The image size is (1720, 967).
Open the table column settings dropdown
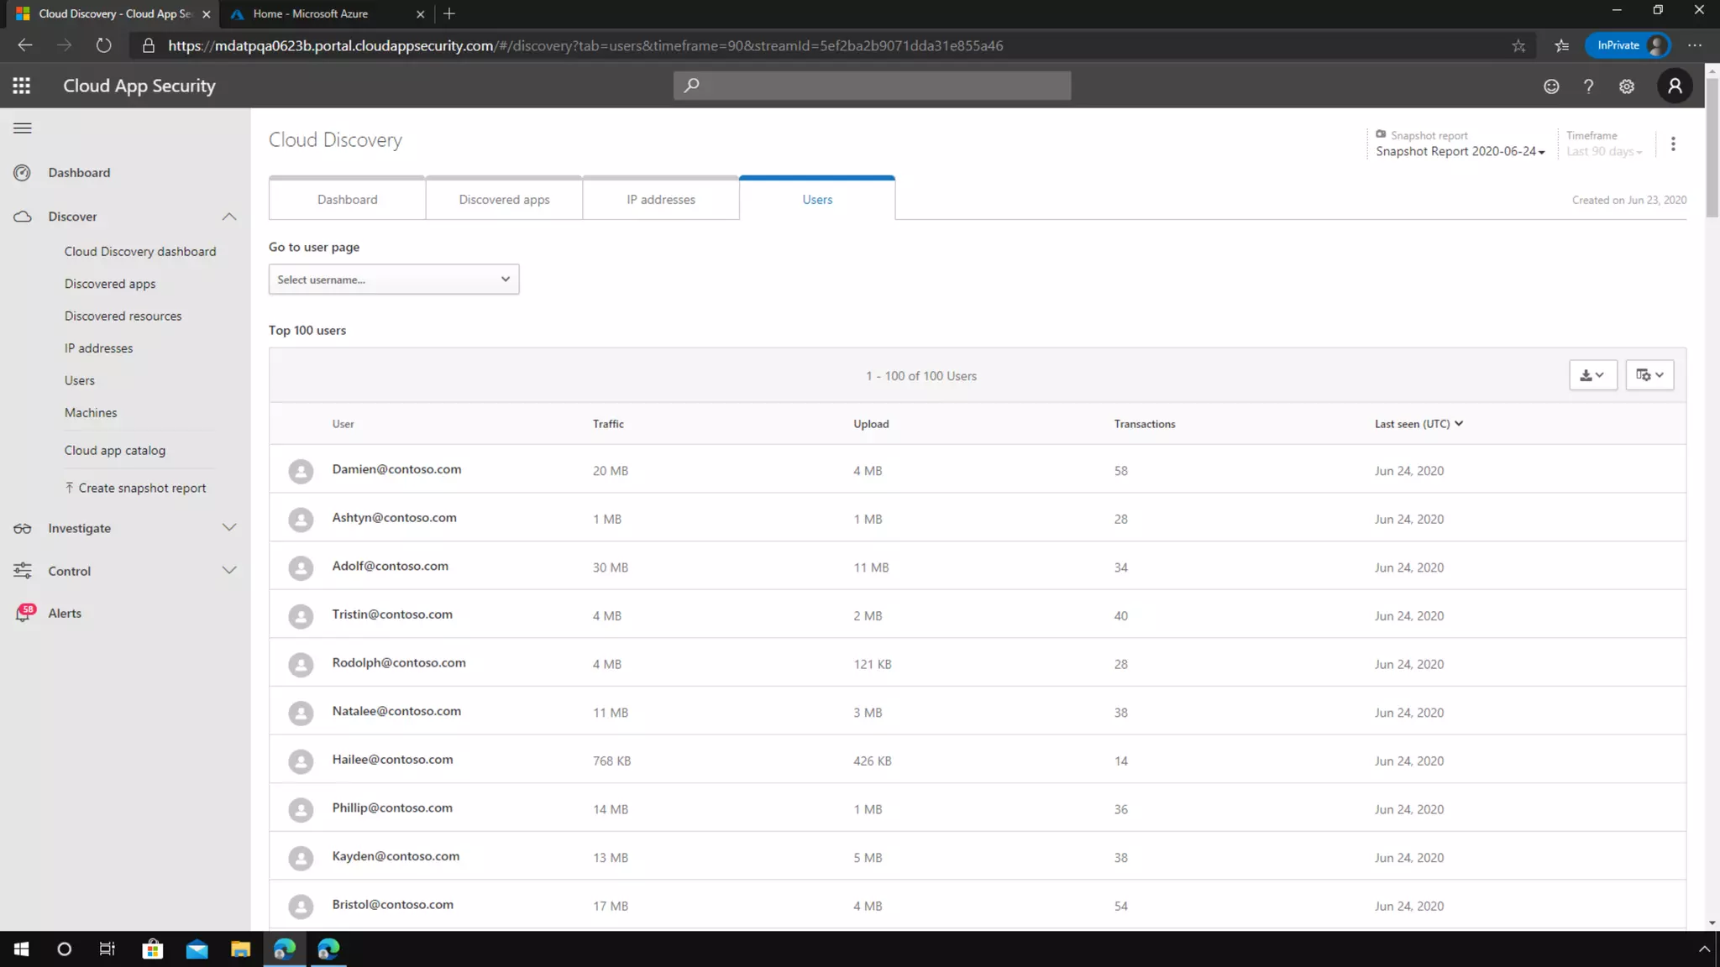(x=1649, y=375)
